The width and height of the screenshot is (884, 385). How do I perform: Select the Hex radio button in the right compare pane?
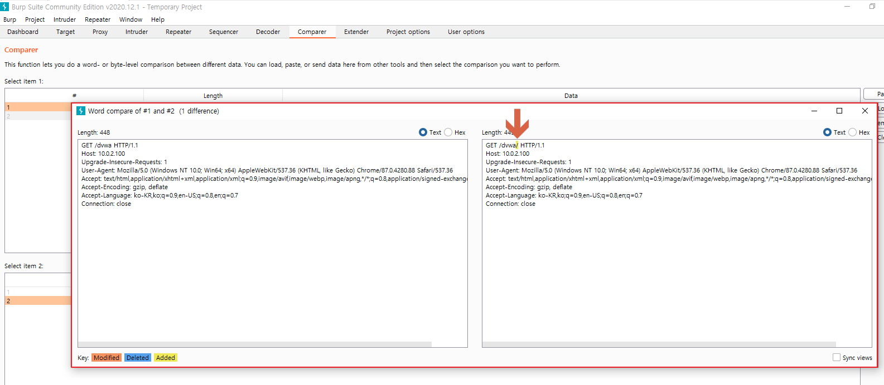click(852, 132)
